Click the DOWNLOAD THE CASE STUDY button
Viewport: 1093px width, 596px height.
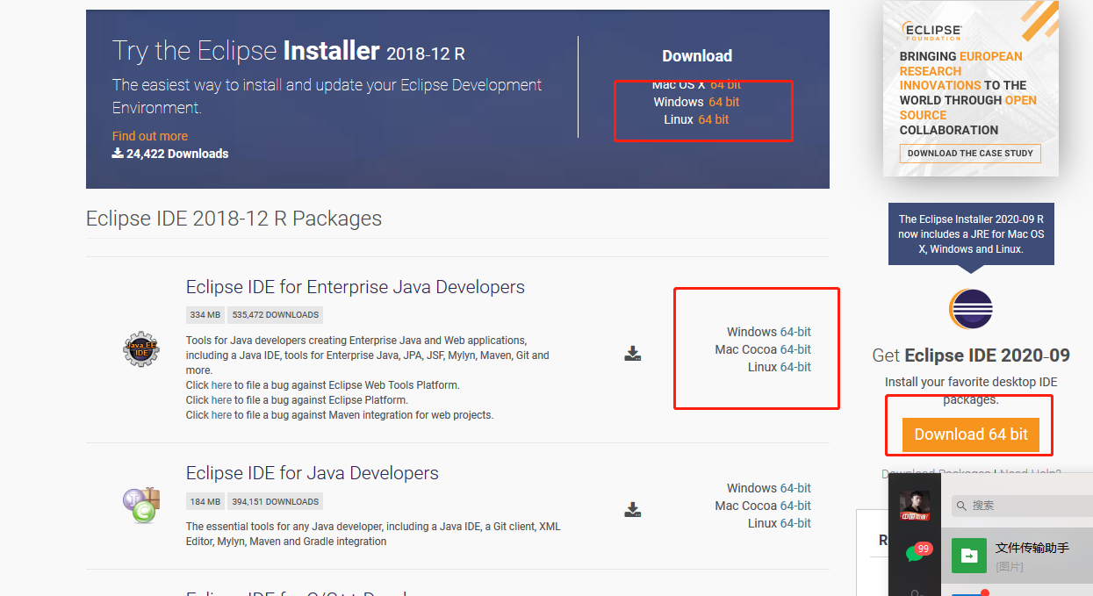969,153
